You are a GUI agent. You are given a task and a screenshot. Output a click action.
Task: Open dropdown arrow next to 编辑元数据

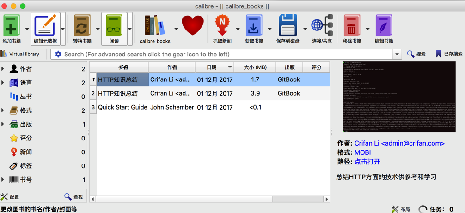63,29
